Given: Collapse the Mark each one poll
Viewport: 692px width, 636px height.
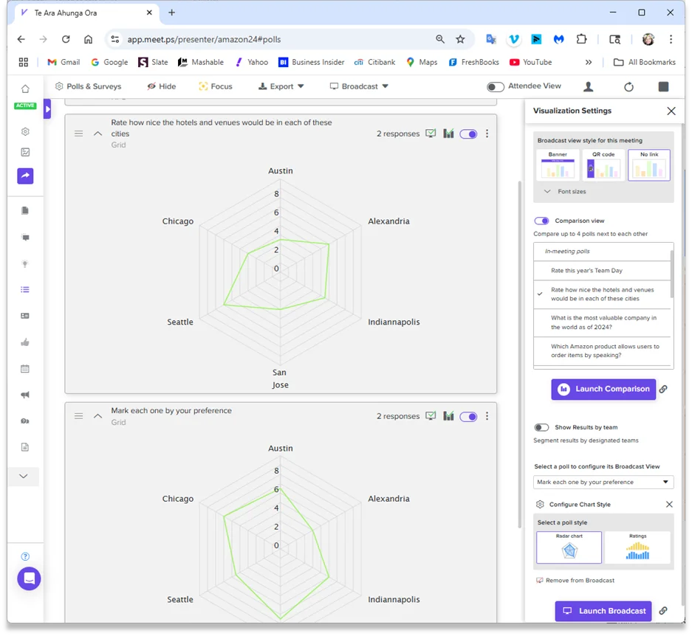Looking at the screenshot, I should click(x=98, y=416).
